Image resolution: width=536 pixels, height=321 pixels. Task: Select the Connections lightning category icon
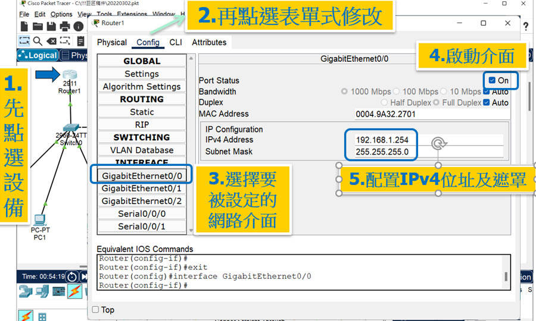tap(74, 291)
